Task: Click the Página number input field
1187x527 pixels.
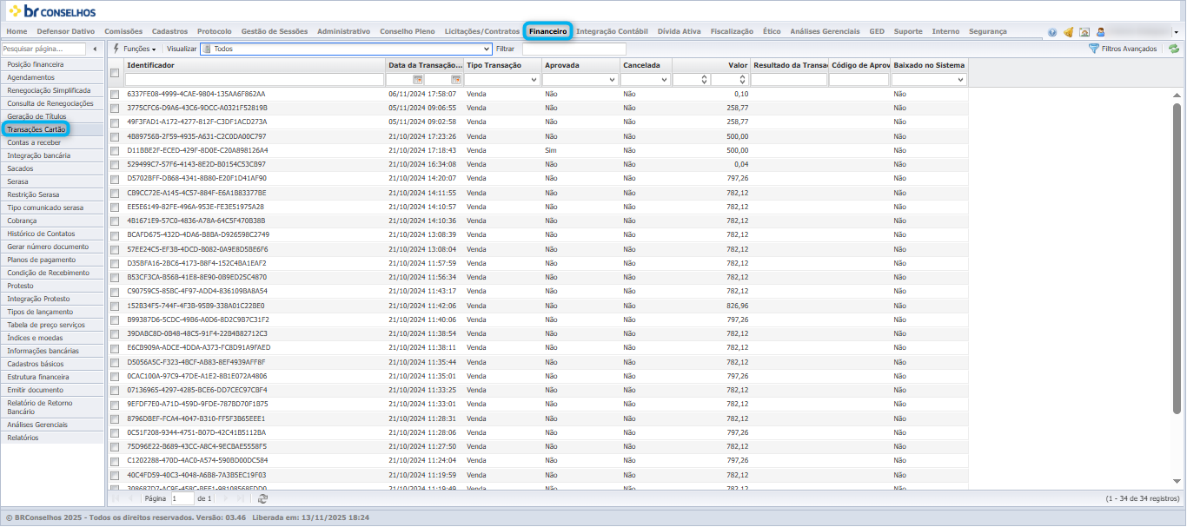Action: point(182,499)
